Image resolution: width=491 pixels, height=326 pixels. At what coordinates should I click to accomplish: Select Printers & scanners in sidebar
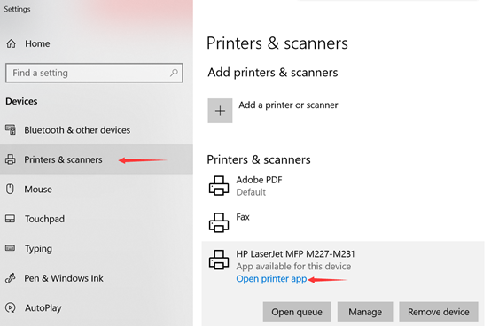(97, 159)
